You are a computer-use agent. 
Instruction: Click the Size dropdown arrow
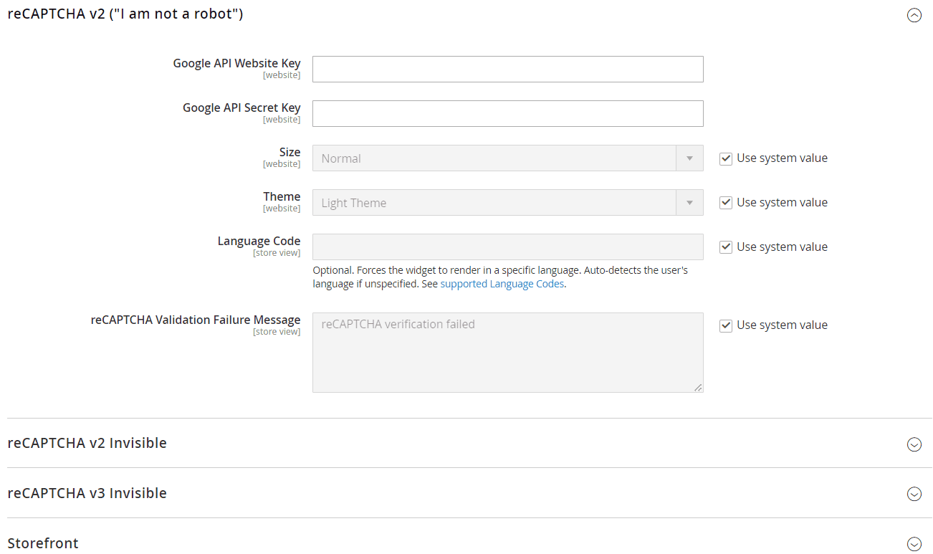[689, 158]
